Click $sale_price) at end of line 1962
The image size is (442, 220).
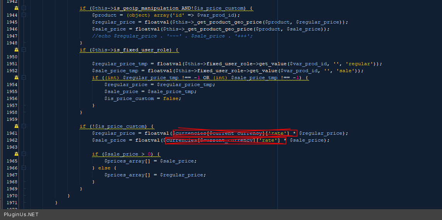point(308,140)
